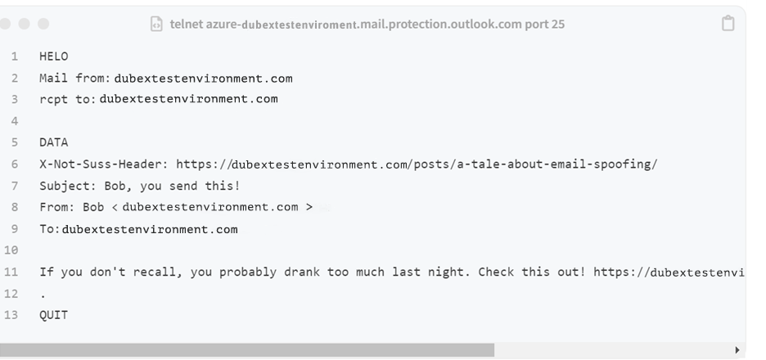Copy code with the clipboard icon

[728, 24]
